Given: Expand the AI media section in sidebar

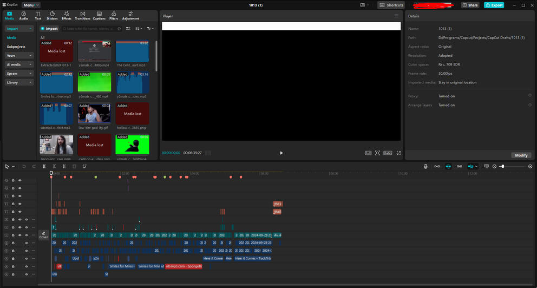Looking at the screenshot, I should (x=19, y=64).
